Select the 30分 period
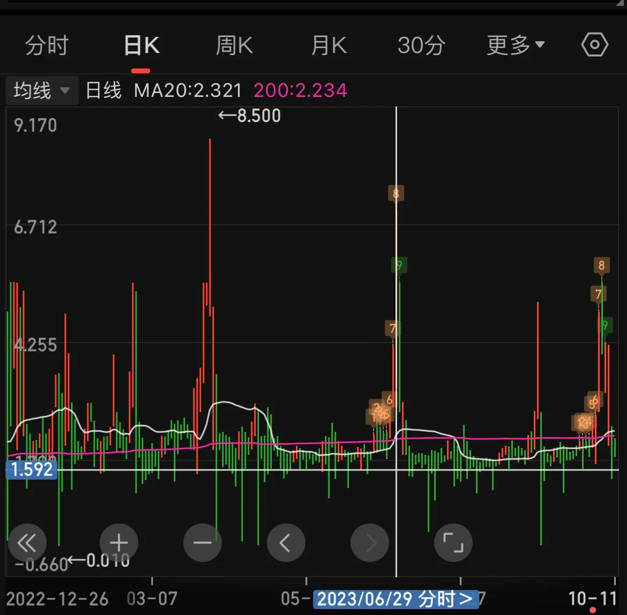The image size is (627, 615). coord(421,45)
